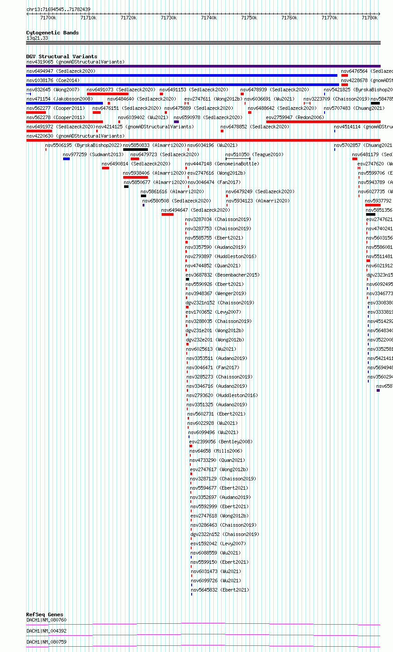Select nsv6036691 (Wu2021) label

point(269,99)
